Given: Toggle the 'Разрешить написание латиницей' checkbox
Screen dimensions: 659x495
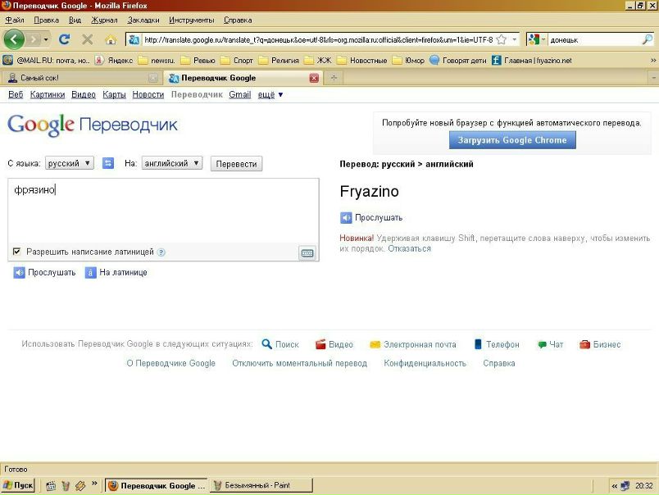Looking at the screenshot, I should (17, 252).
